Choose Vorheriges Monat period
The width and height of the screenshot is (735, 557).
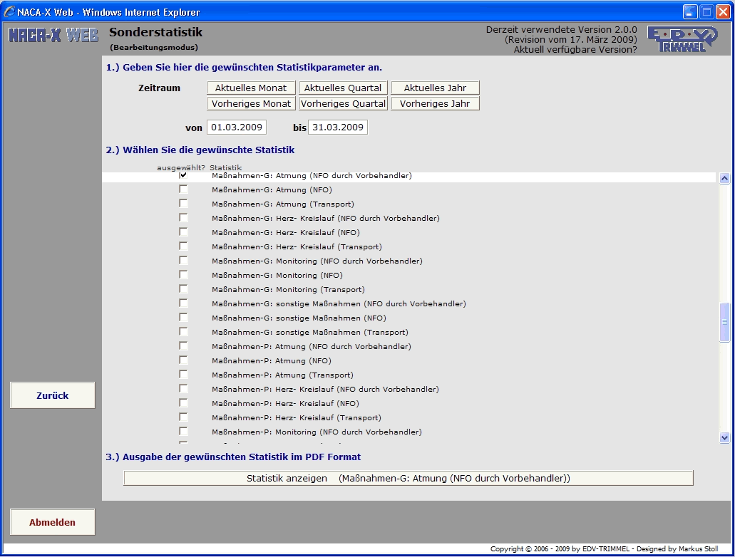(251, 103)
